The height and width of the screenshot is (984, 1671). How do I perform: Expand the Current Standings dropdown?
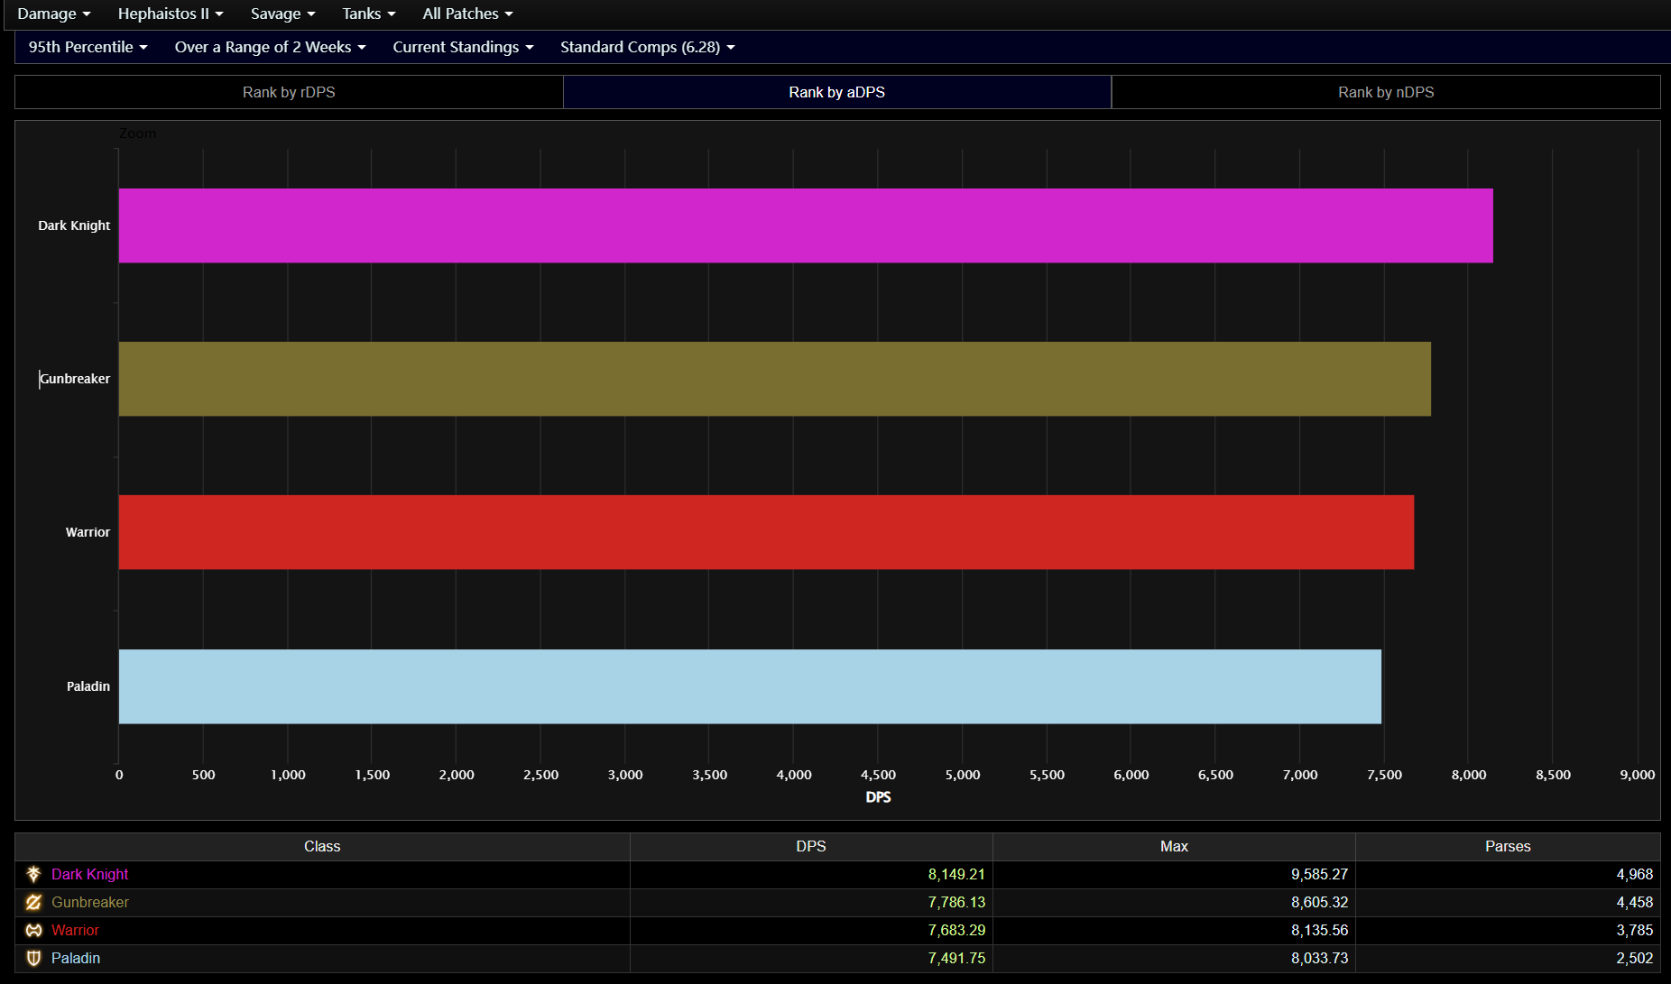coord(463,47)
